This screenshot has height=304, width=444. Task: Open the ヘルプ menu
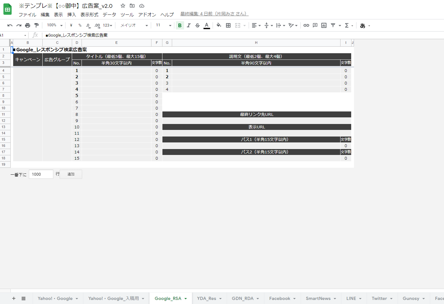click(167, 14)
